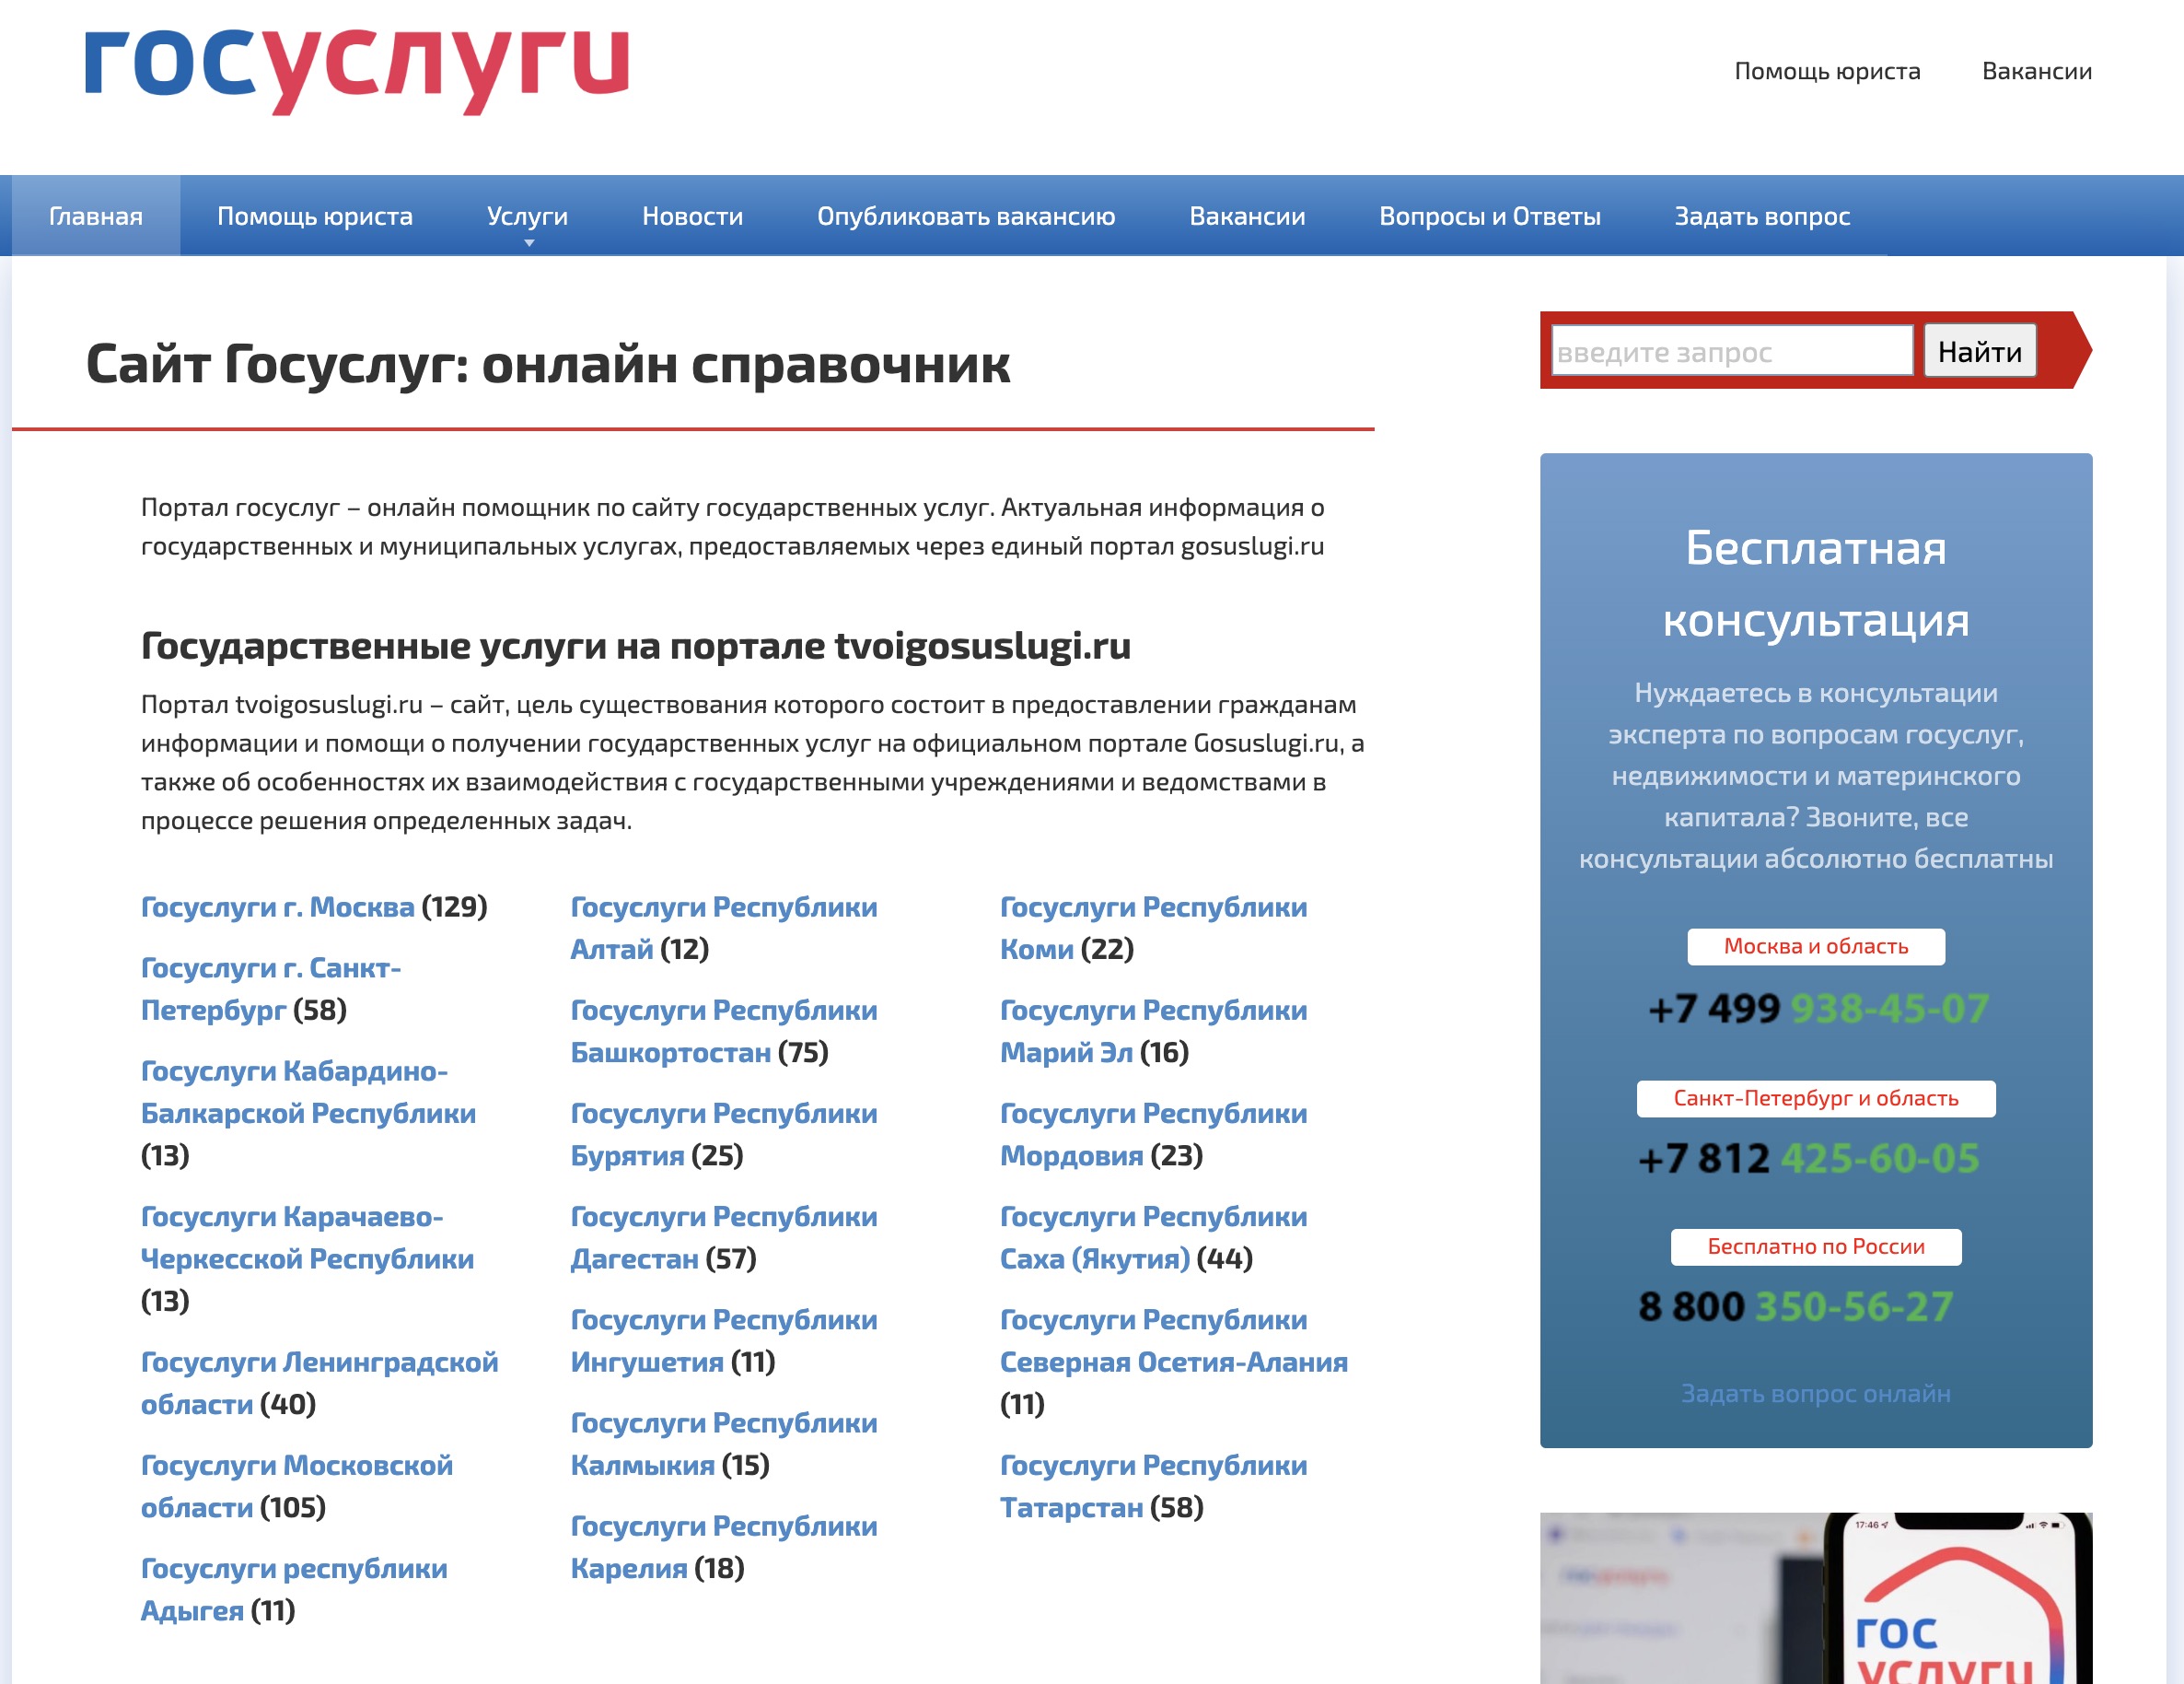Screen dimensions: 2184x1684
Task: Call the 8 800 350-56-27 number
Action: (1796, 1307)
